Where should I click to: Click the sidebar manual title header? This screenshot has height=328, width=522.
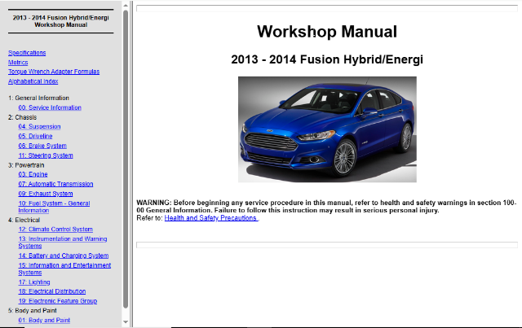pyautogui.click(x=61, y=21)
